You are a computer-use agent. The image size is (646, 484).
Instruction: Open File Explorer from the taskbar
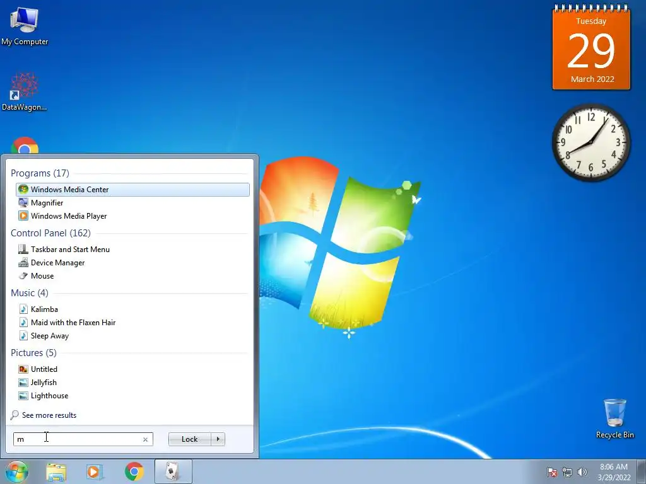(56, 471)
